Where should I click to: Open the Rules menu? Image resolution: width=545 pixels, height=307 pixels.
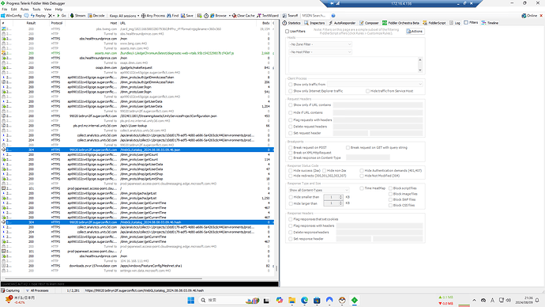(24, 9)
